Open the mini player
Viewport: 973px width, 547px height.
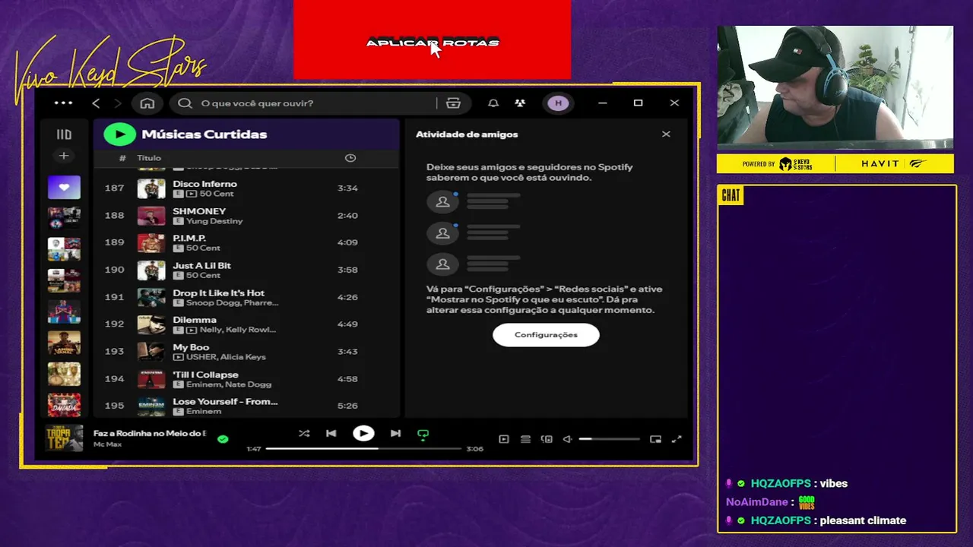tap(655, 439)
